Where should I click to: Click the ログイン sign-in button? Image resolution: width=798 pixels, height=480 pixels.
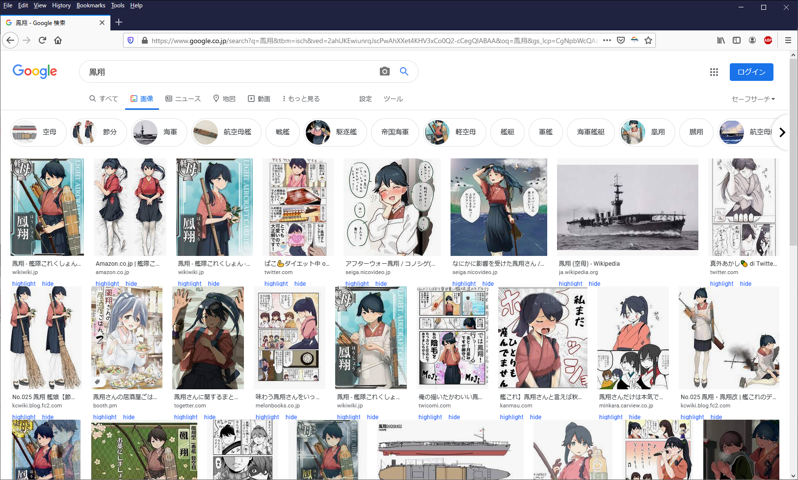[x=751, y=72]
